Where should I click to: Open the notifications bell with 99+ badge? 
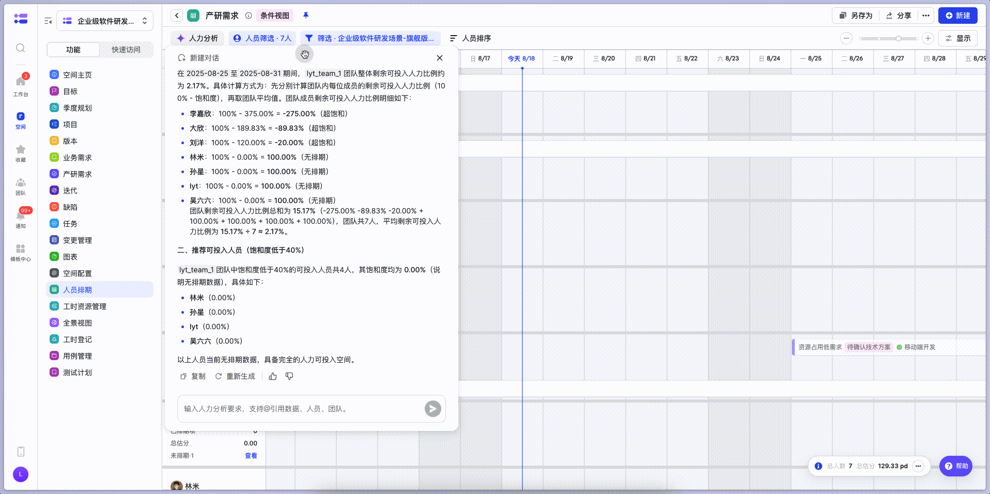point(21,217)
